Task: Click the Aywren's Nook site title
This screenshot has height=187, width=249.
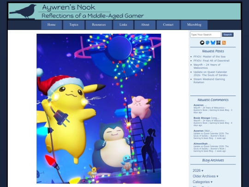Action: tap(69, 7)
